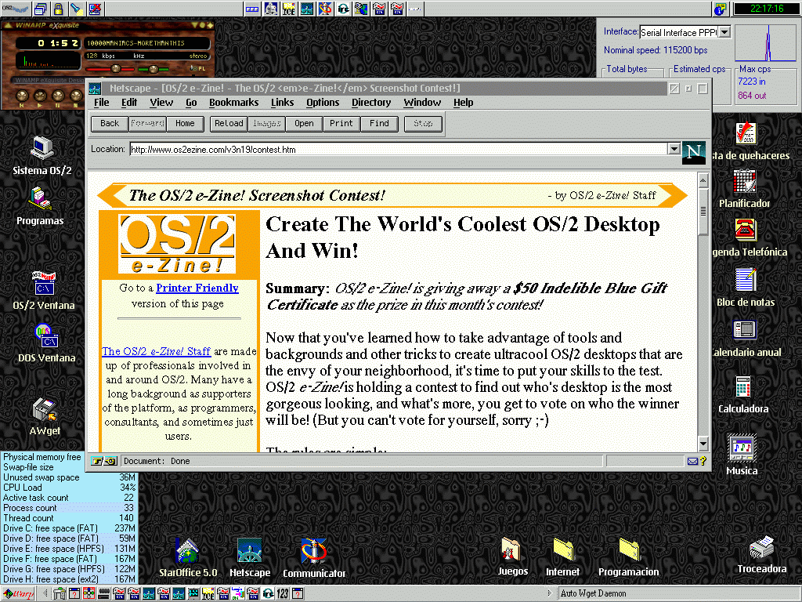Open the Internet folder icon
This screenshot has height=602, width=802.
pyautogui.click(x=562, y=557)
